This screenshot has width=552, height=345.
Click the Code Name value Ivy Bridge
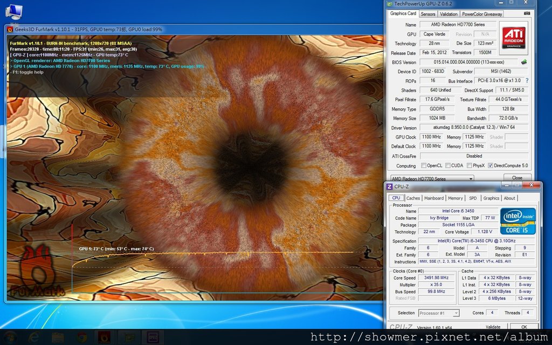click(439, 218)
